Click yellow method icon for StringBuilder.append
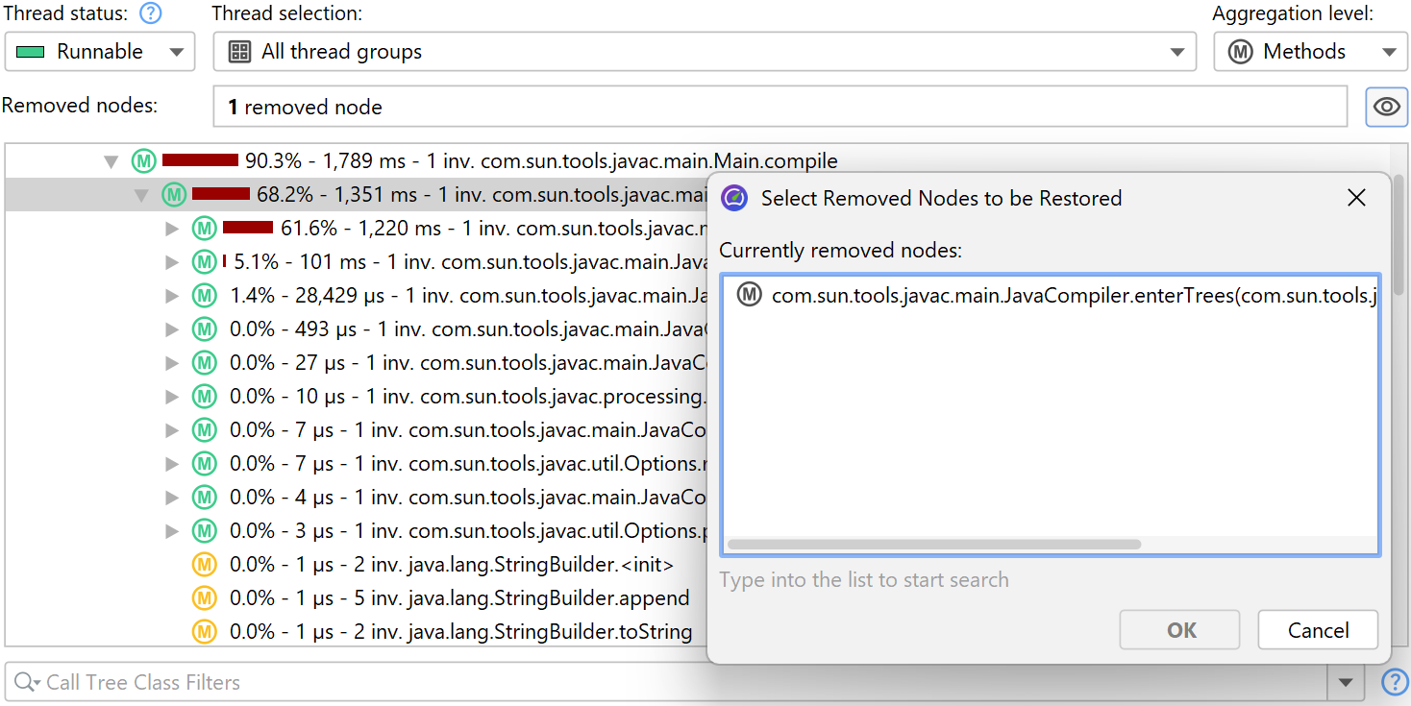 coord(204,597)
